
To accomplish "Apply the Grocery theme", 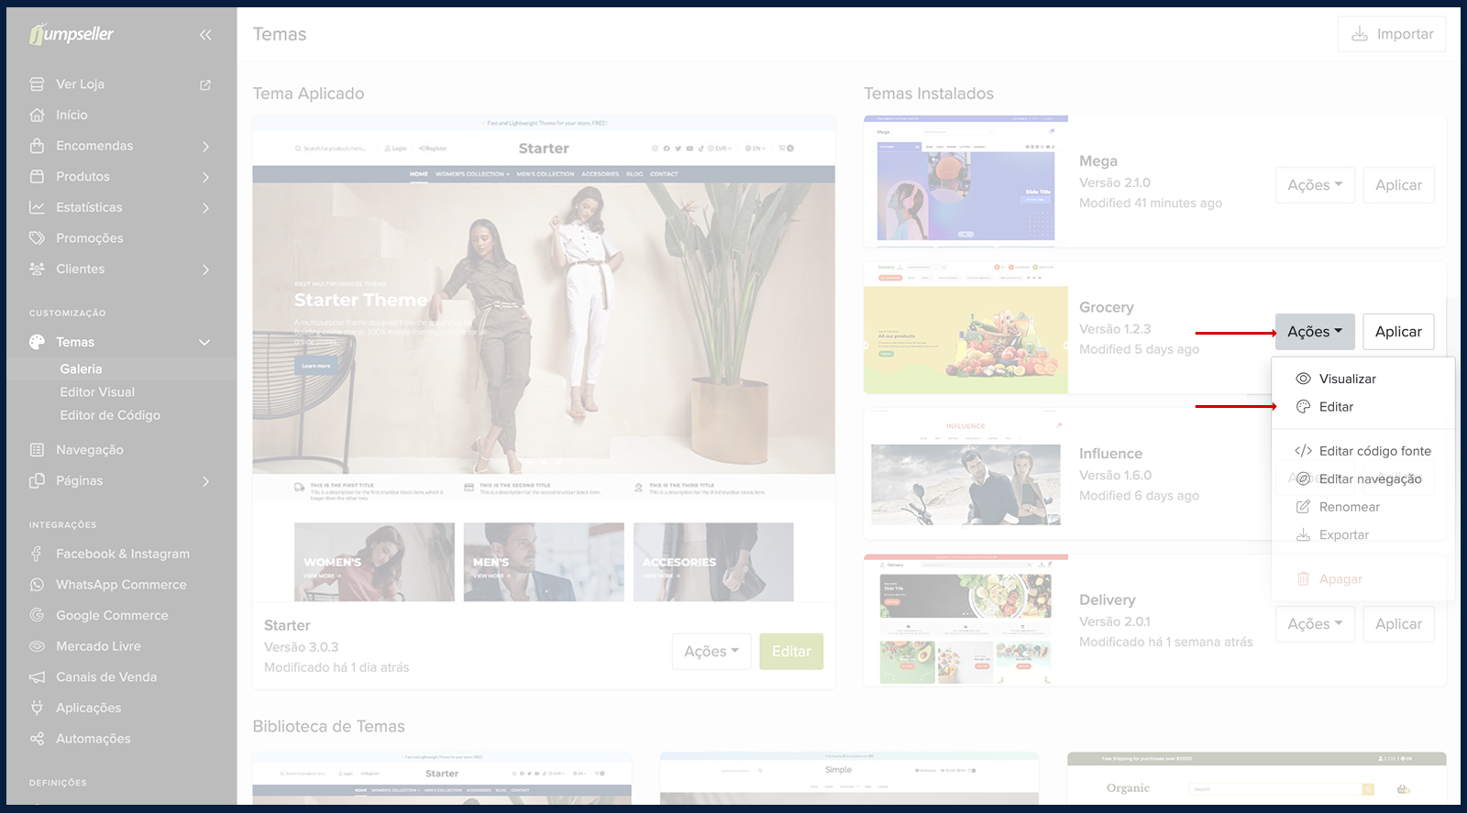I will click(x=1398, y=332).
